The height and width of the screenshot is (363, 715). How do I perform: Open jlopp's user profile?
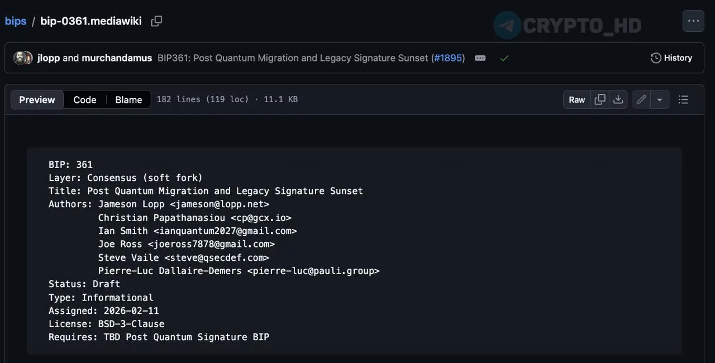(x=49, y=58)
